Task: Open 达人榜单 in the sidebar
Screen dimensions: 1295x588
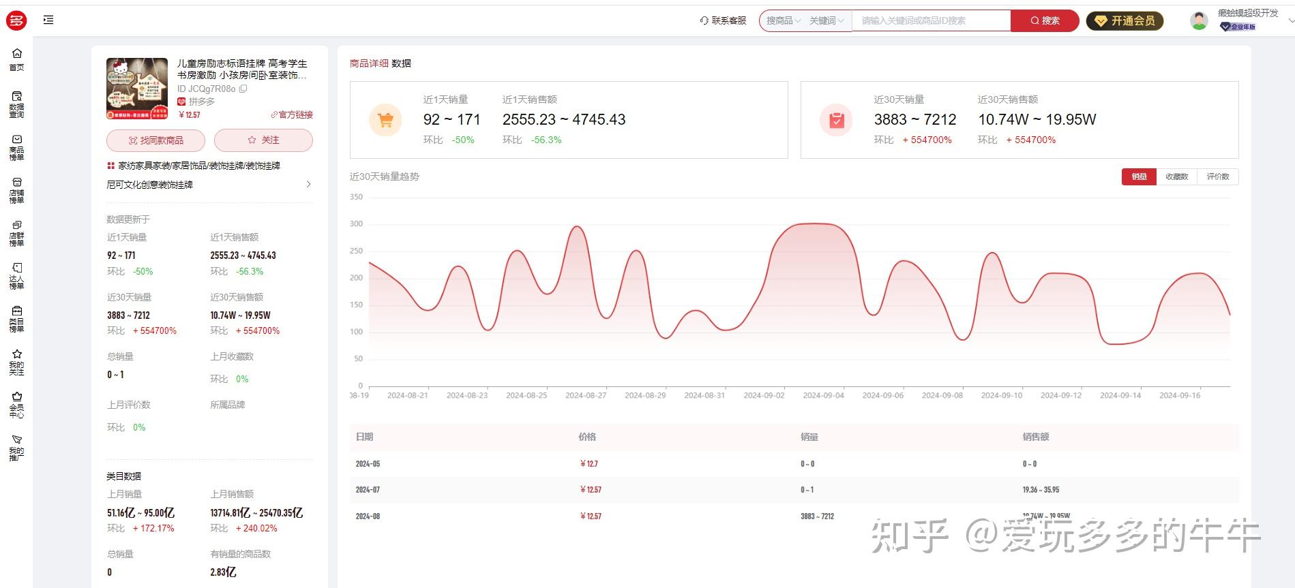Action: point(16,276)
